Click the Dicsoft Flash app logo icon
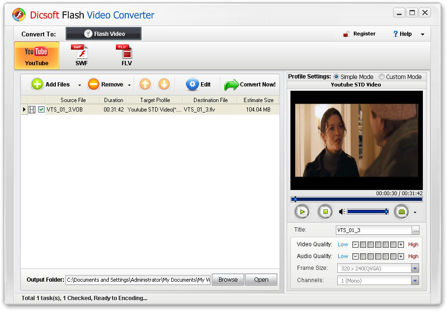The width and height of the screenshot is (447, 311). click(19, 15)
